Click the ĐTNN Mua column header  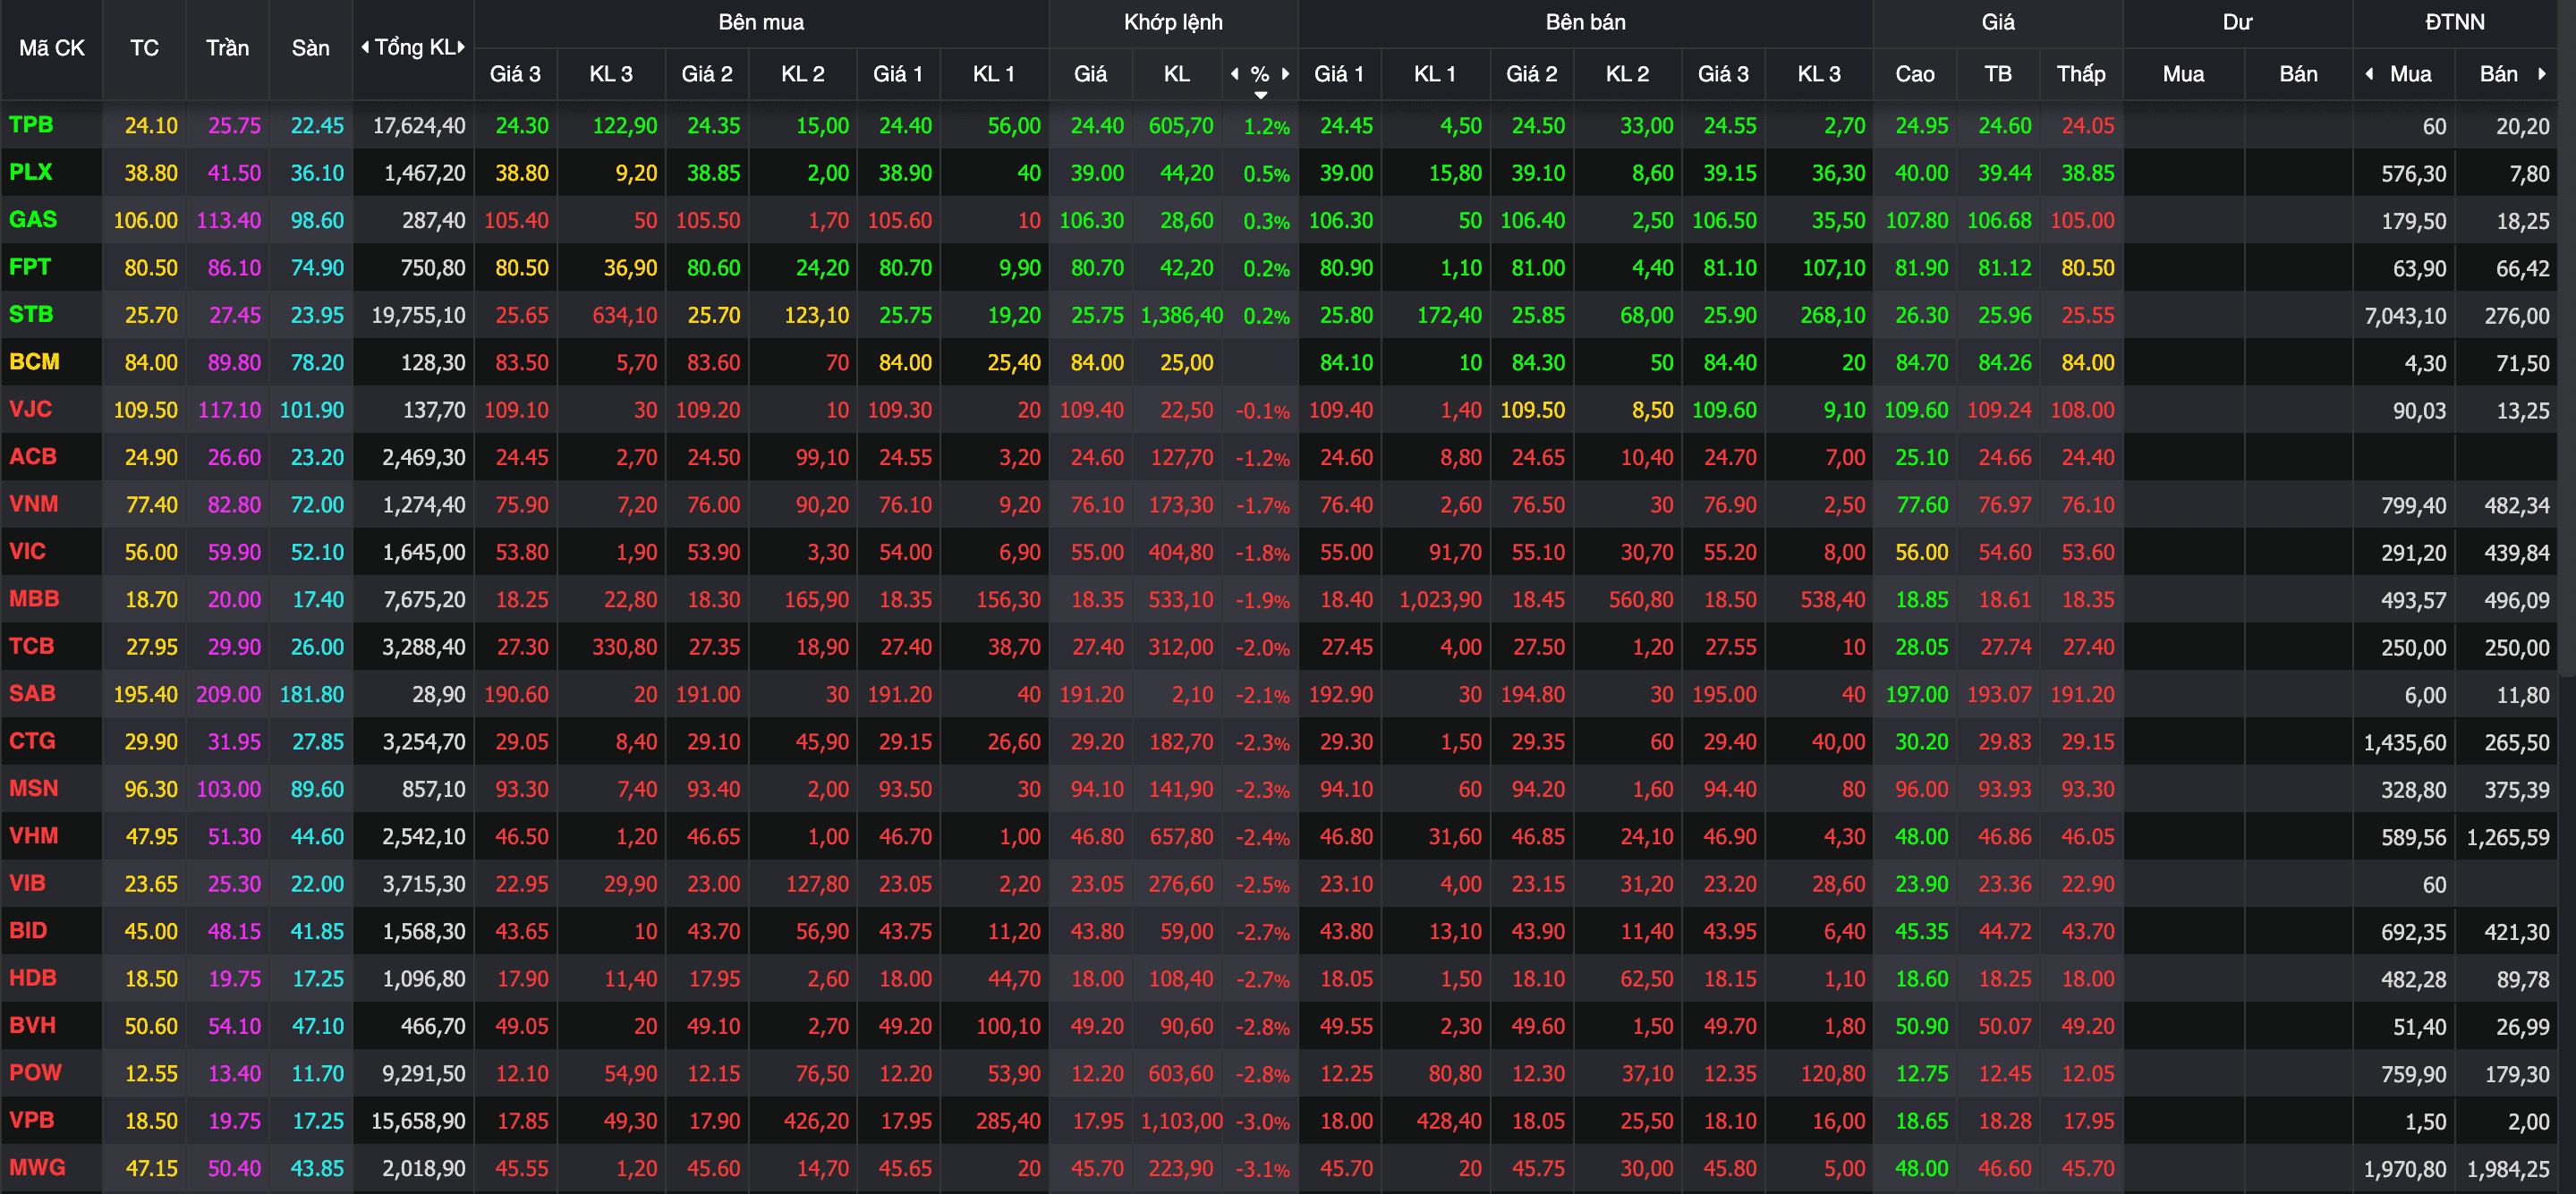point(2410,73)
